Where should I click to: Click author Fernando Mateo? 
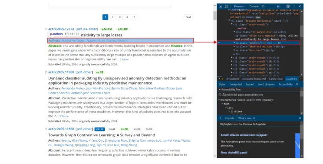pos(73,88)
